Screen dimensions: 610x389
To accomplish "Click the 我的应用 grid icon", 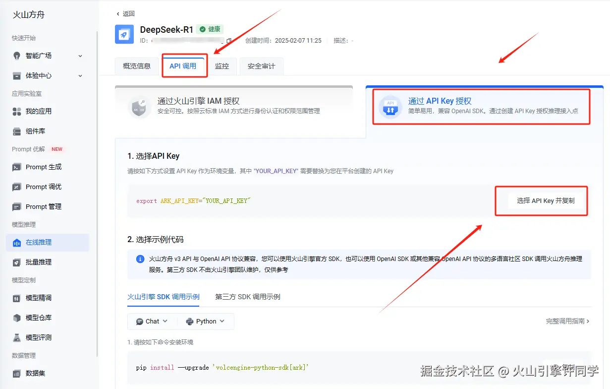I will click(17, 111).
